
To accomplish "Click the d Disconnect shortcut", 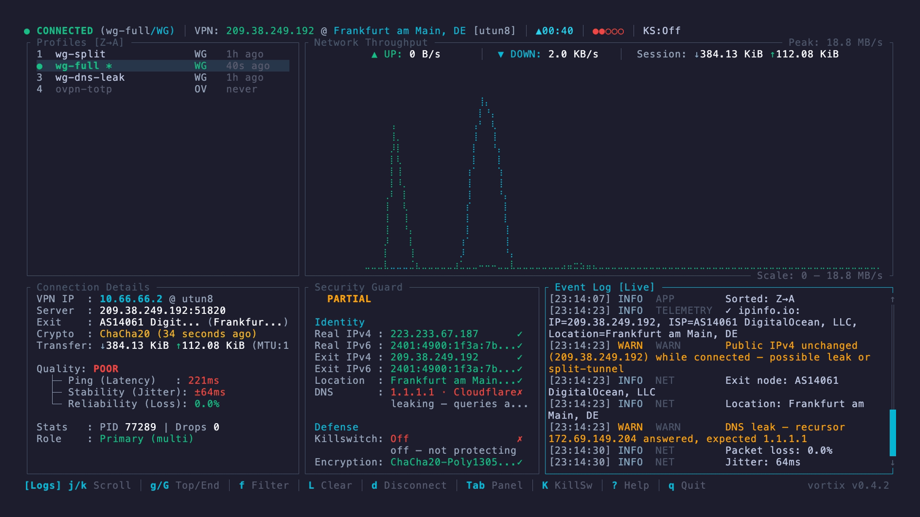I will (x=409, y=485).
